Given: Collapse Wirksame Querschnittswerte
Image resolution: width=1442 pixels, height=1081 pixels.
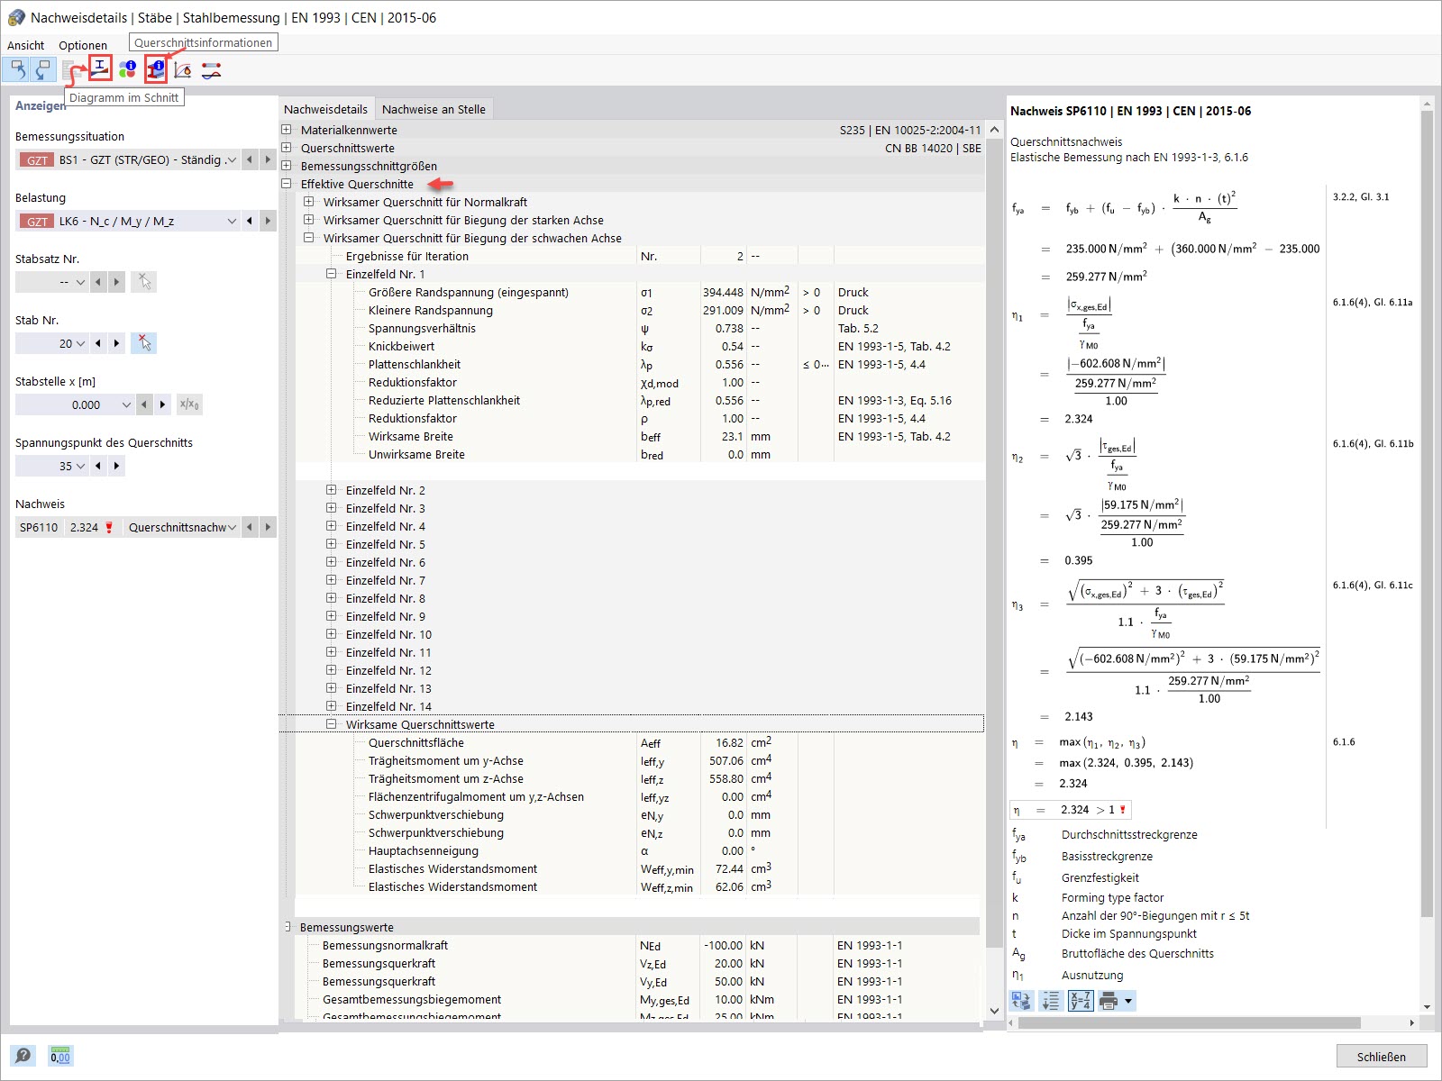Looking at the screenshot, I should [332, 724].
